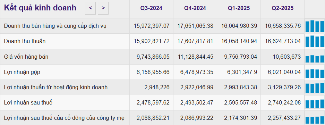Open the Lợi nhuận thuần từ hoạt động chart icon
The height and width of the screenshot is (125, 325).
[315, 87]
